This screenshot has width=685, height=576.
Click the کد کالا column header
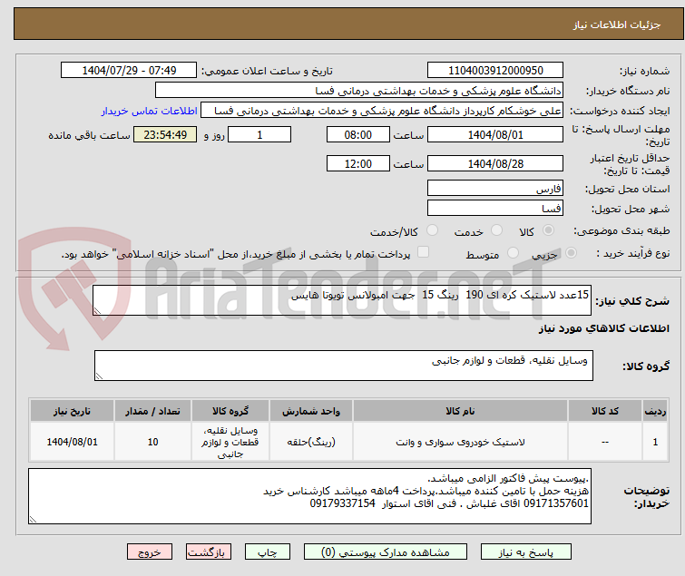pyautogui.click(x=605, y=411)
